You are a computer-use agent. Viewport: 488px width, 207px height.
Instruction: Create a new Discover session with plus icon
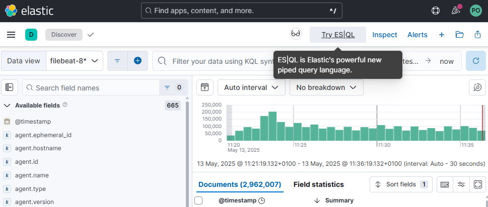click(441, 35)
